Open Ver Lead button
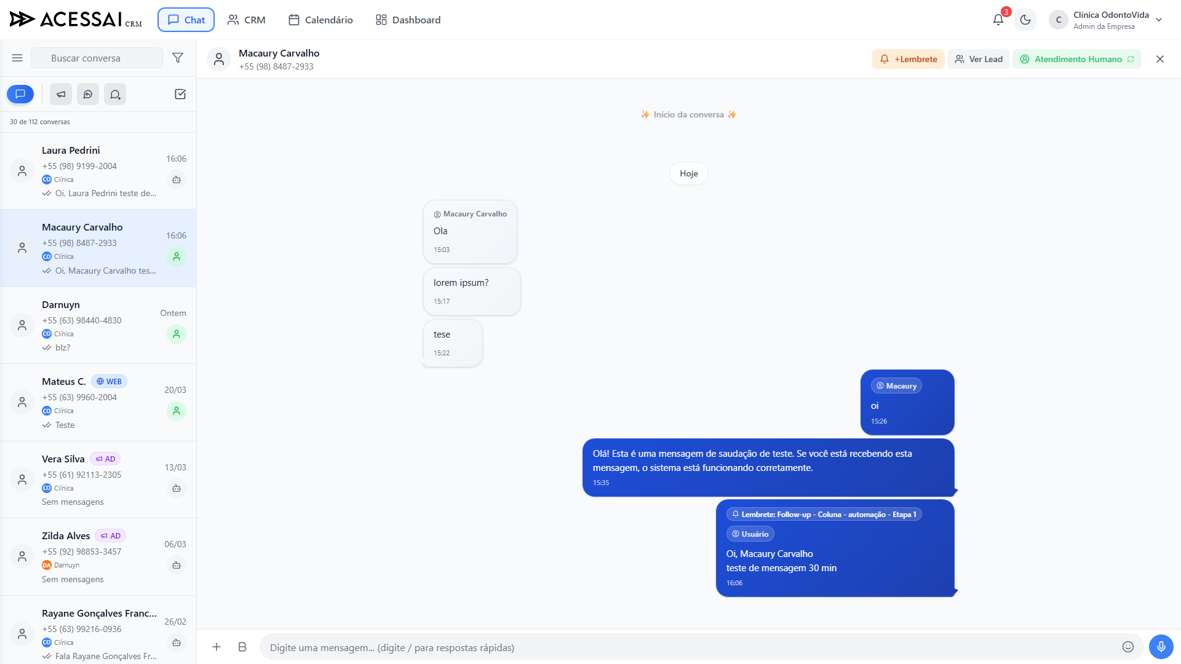 tap(979, 59)
